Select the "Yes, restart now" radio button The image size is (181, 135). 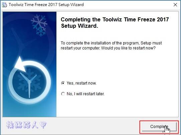click(63, 83)
